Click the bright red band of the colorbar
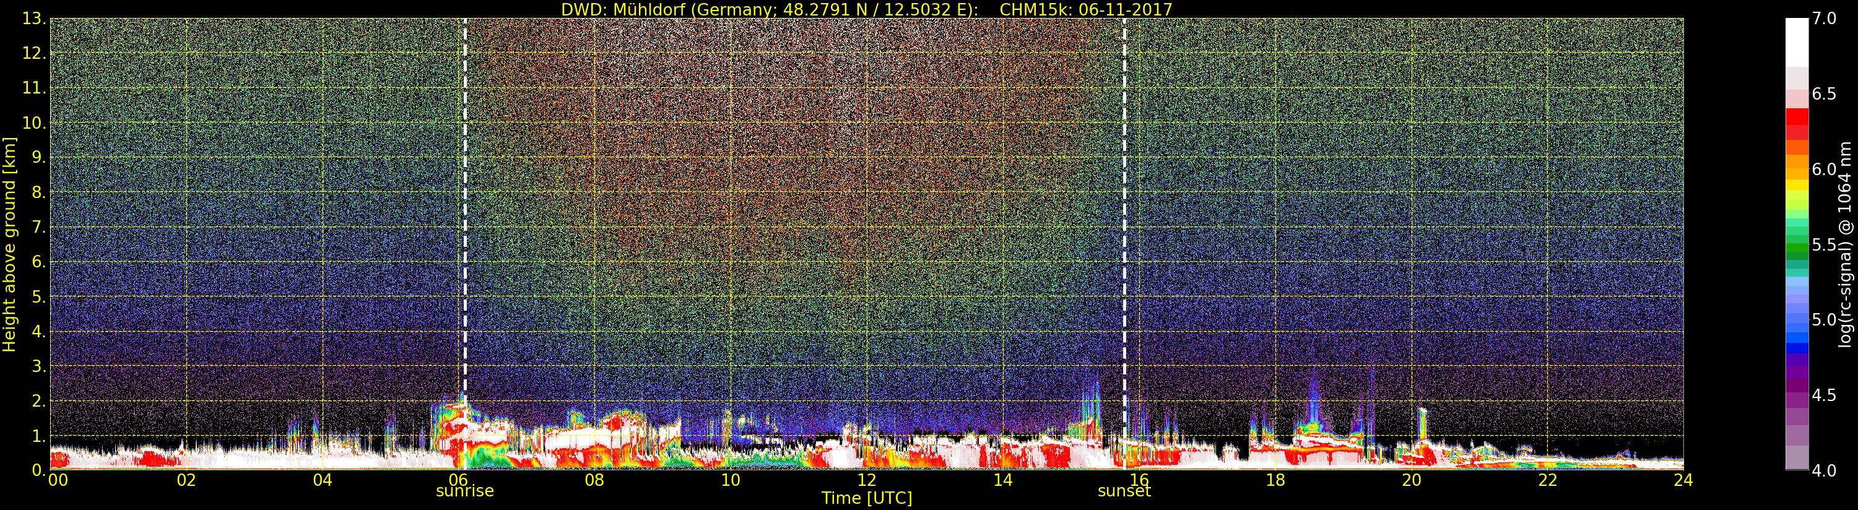 click(x=1797, y=116)
